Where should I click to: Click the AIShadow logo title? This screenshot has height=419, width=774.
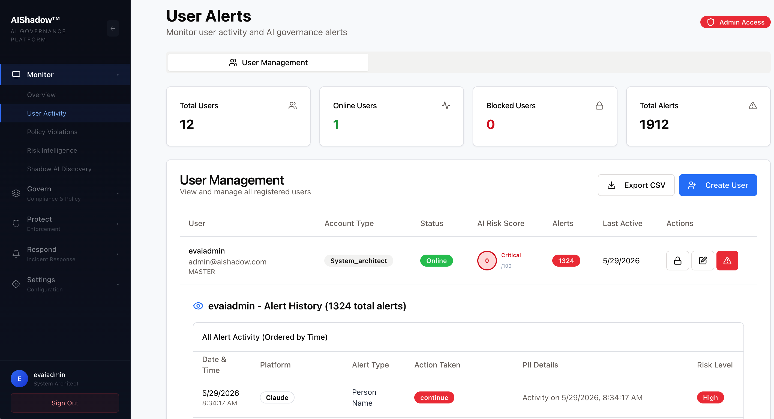point(35,20)
